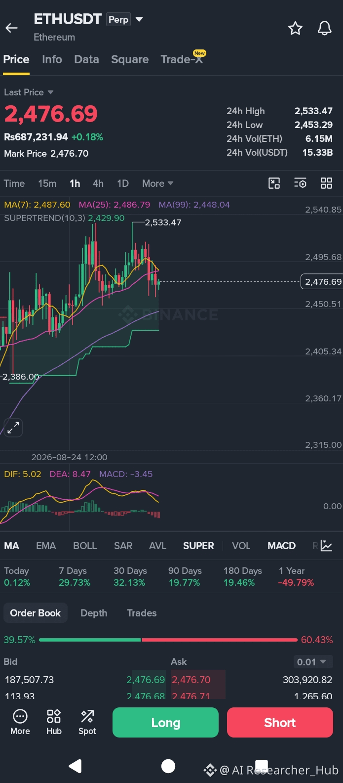This screenshot has width=343, height=783.
Task: Tap the 90 Days 19.77% performance
Action: pos(185,576)
